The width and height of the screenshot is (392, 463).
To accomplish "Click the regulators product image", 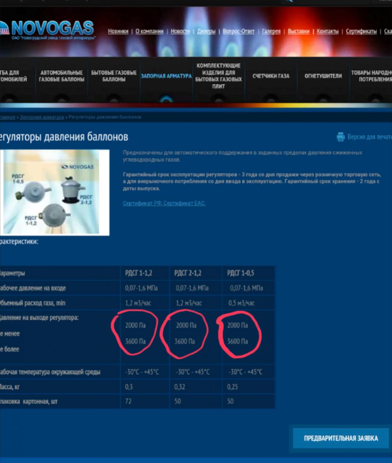I will 54,192.
